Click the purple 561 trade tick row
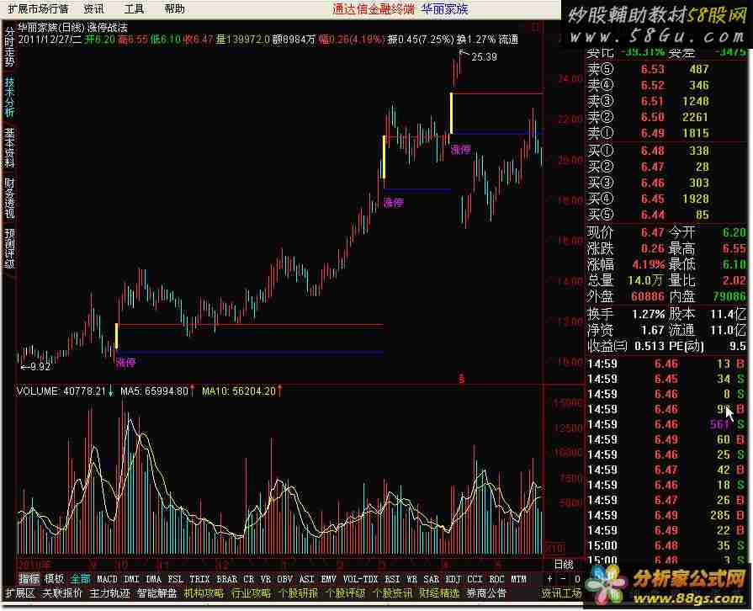Screen dimensions: 753x611 (666, 424)
